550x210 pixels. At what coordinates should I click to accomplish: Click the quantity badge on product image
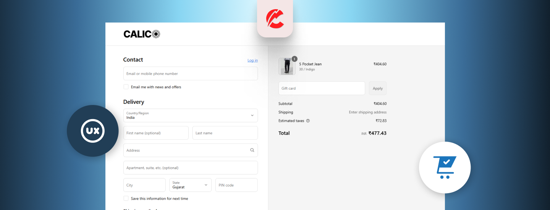click(294, 59)
